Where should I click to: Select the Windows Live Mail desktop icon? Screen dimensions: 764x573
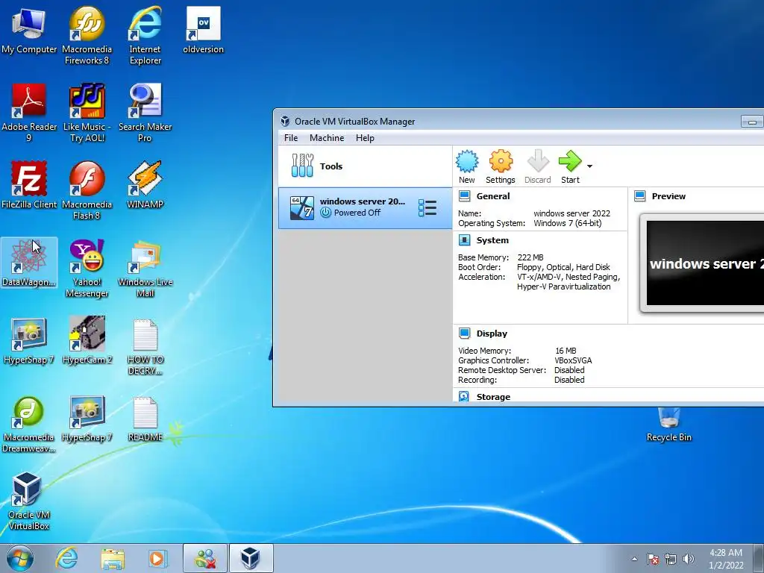click(x=145, y=268)
